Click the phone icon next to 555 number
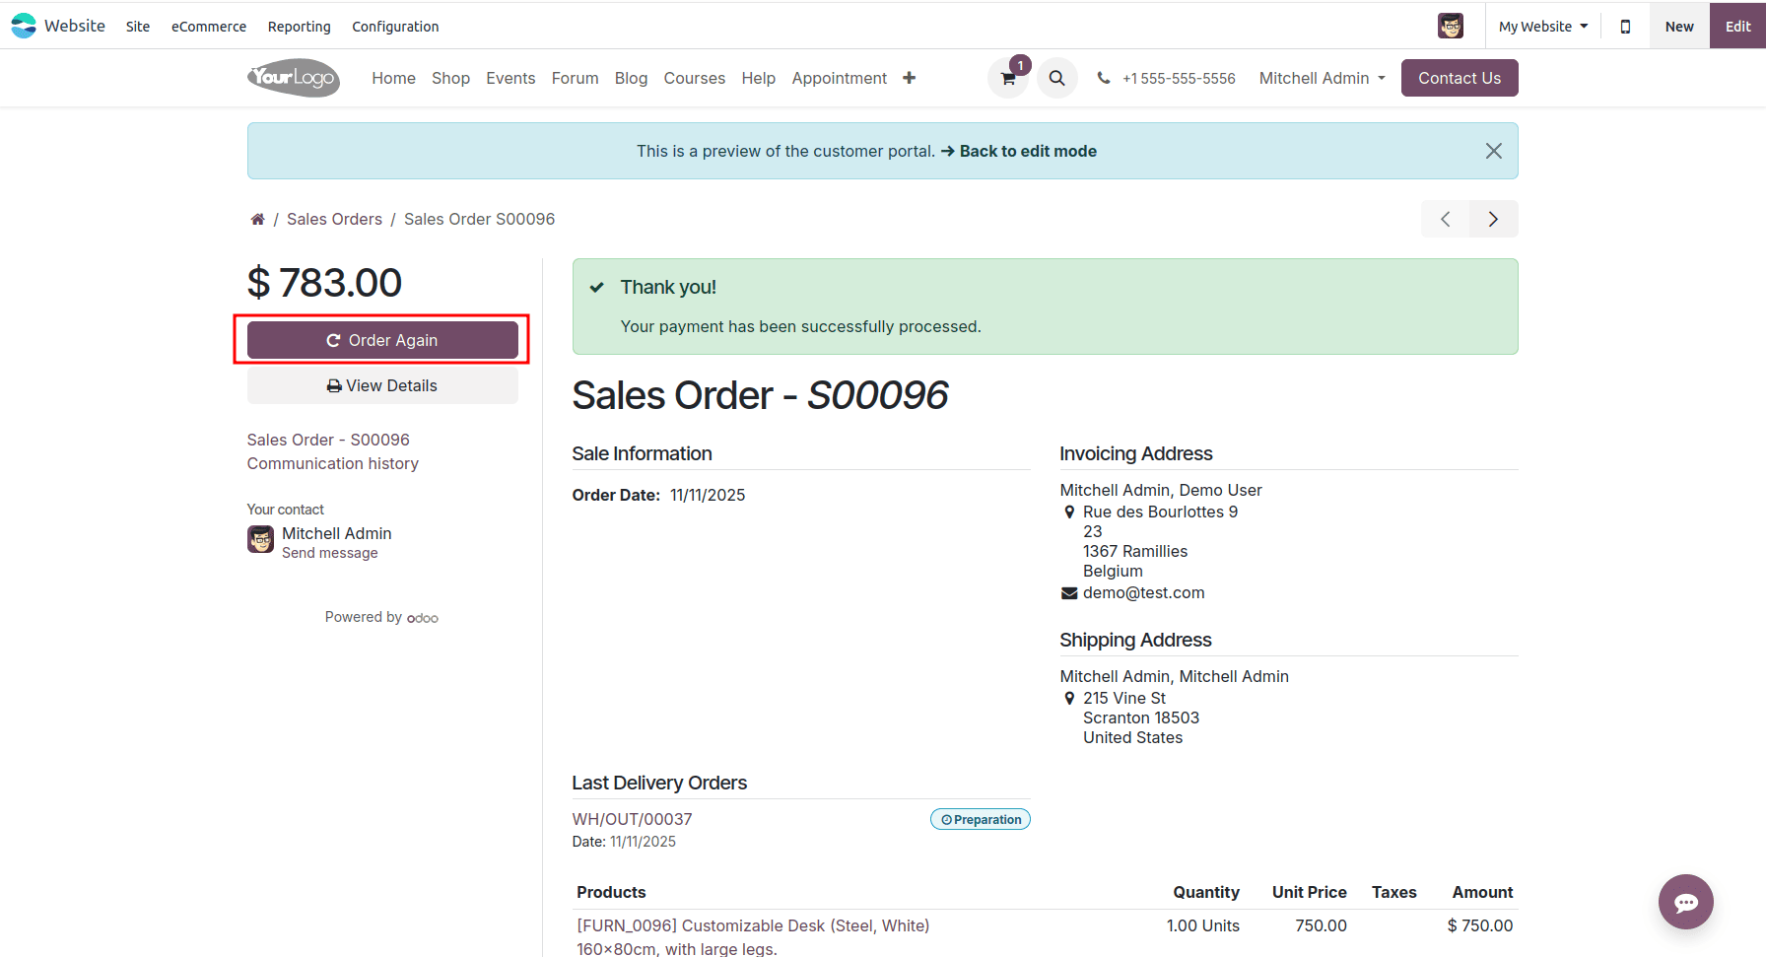This screenshot has width=1766, height=957. [x=1103, y=78]
